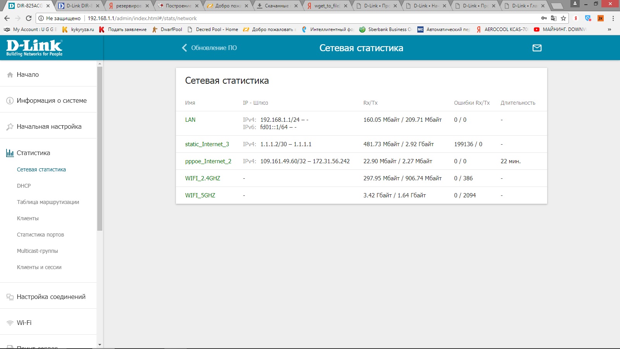Open the pppoe_Internet_2 connection link
Viewport: 620px width, 349px height.
tap(208, 161)
